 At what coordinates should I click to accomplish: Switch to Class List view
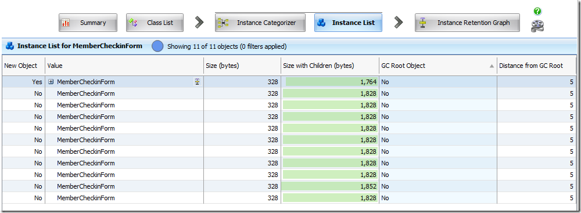pyautogui.click(x=155, y=23)
